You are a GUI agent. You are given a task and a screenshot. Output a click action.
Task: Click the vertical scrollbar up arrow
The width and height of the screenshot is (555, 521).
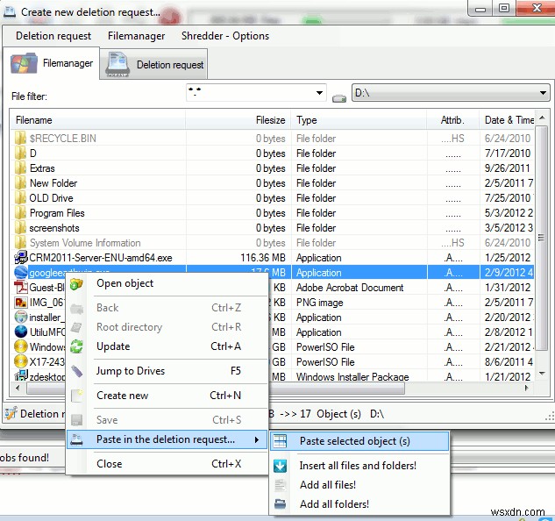[x=542, y=118]
